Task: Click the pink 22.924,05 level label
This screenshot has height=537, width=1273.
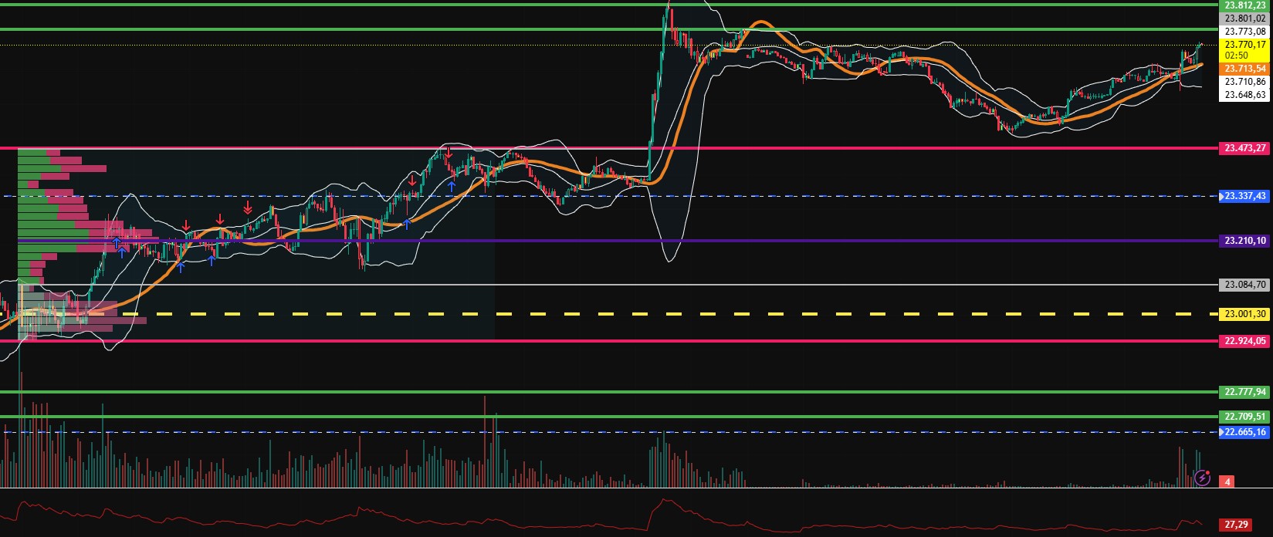Action: point(1244,341)
